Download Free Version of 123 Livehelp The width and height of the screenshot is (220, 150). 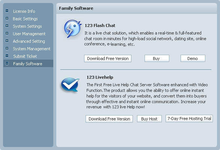click(x=109, y=119)
